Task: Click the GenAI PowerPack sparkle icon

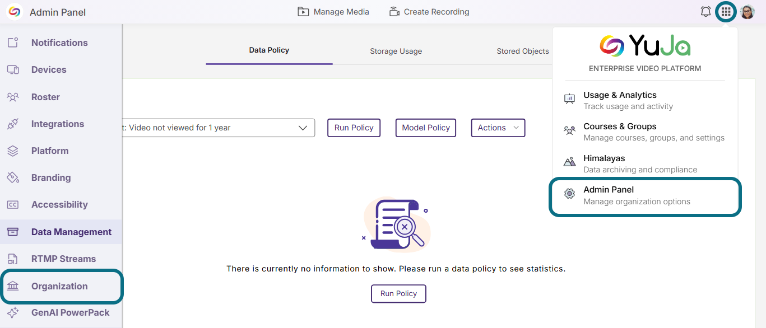Action: click(x=13, y=312)
